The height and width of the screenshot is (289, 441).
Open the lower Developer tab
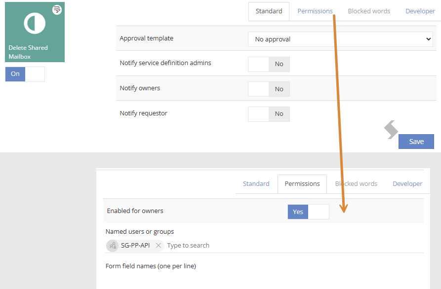[x=407, y=183]
